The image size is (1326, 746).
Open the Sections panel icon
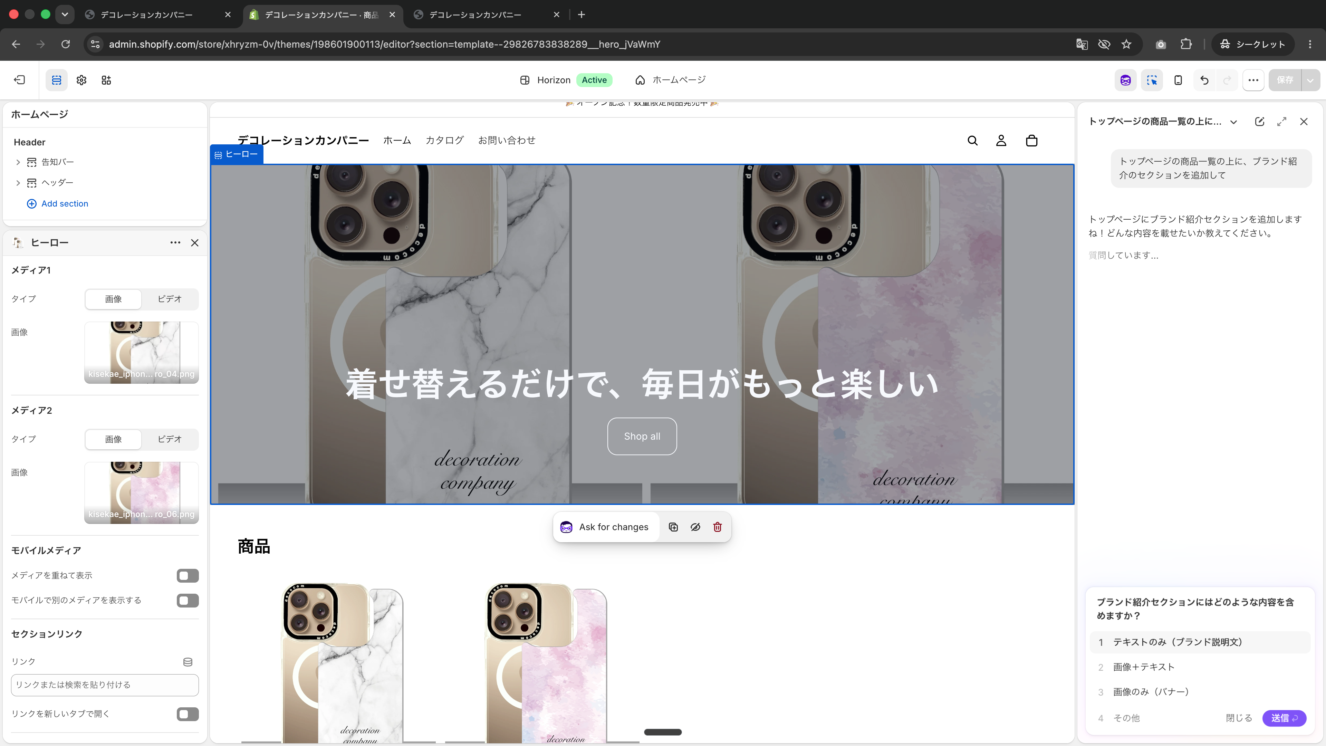(x=57, y=80)
